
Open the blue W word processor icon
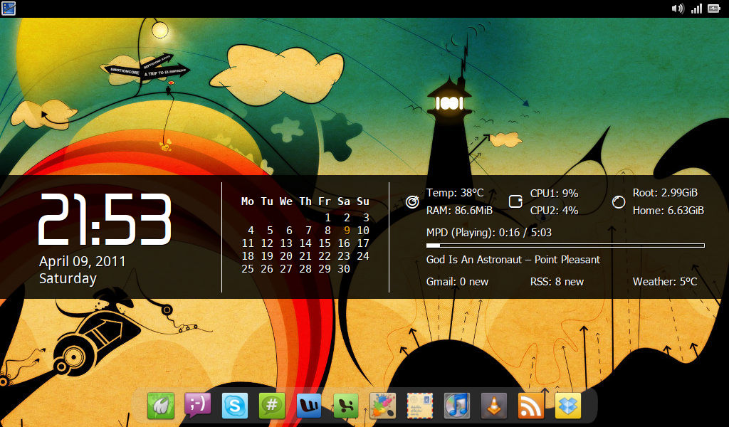(309, 406)
